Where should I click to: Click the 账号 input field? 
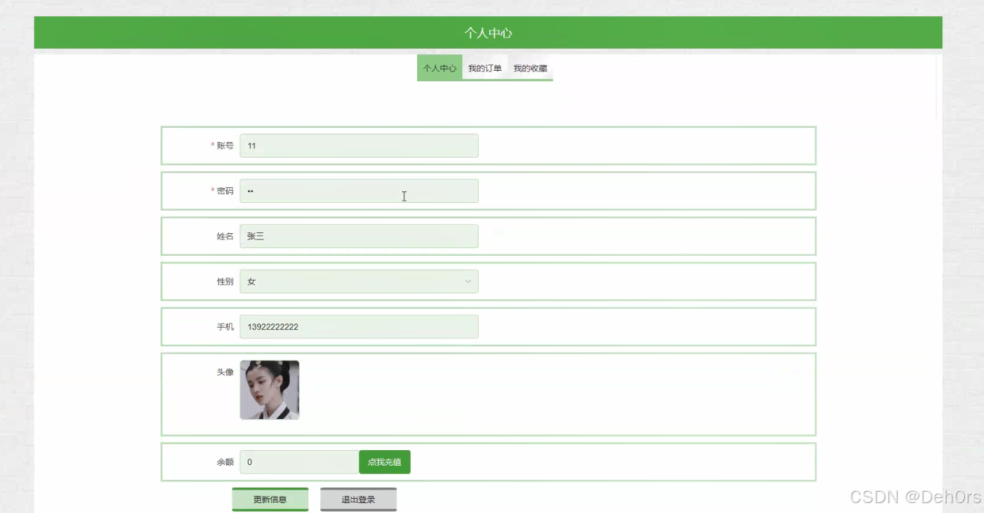(x=359, y=146)
